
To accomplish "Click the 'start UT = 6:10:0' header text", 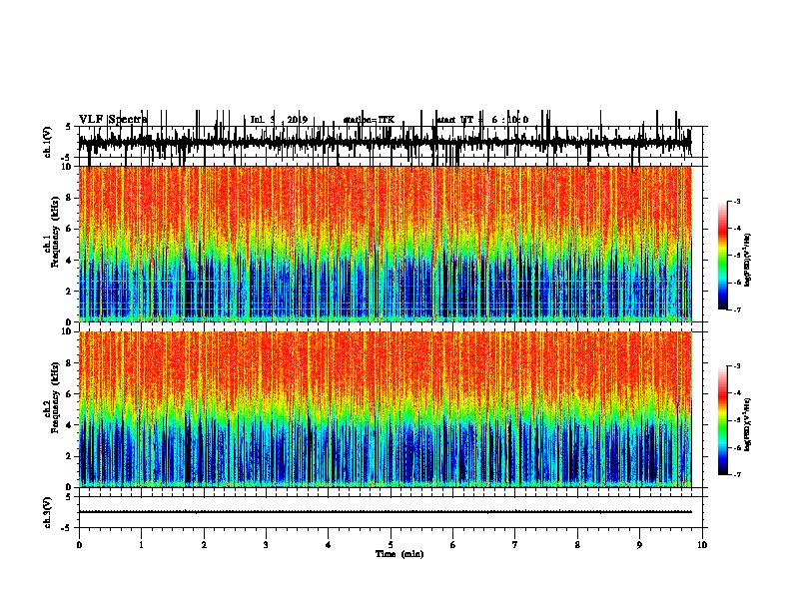I will pos(481,120).
